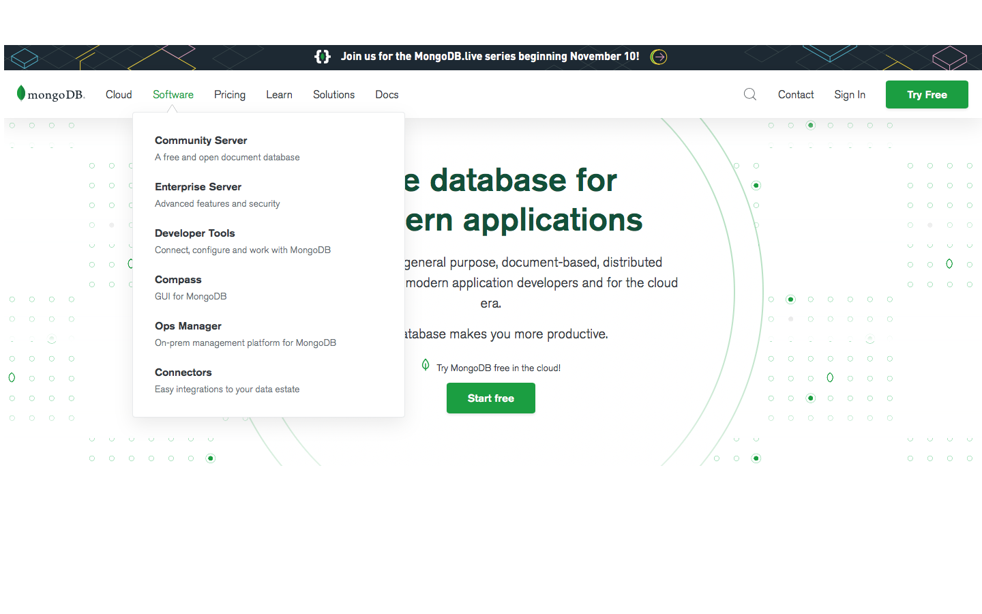This screenshot has height=614, width=982.
Task: Open Ops Manager menu entry
Action: (x=188, y=326)
